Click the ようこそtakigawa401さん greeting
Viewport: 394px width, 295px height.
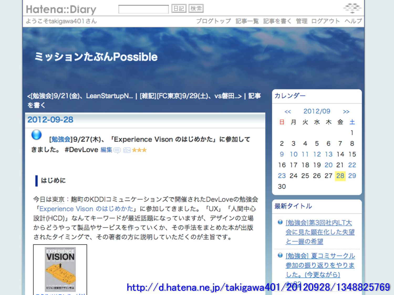point(61,21)
